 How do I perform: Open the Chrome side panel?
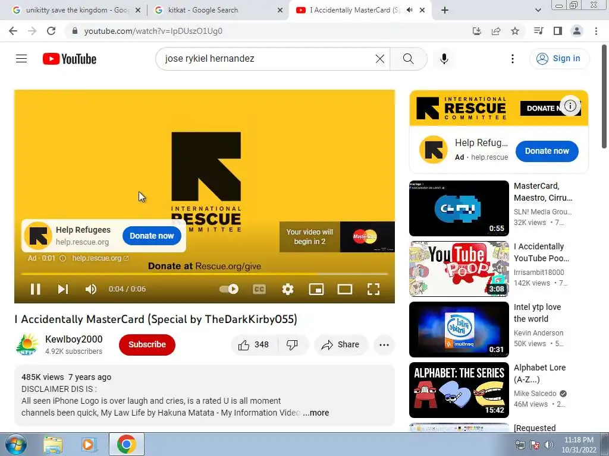click(x=558, y=31)
